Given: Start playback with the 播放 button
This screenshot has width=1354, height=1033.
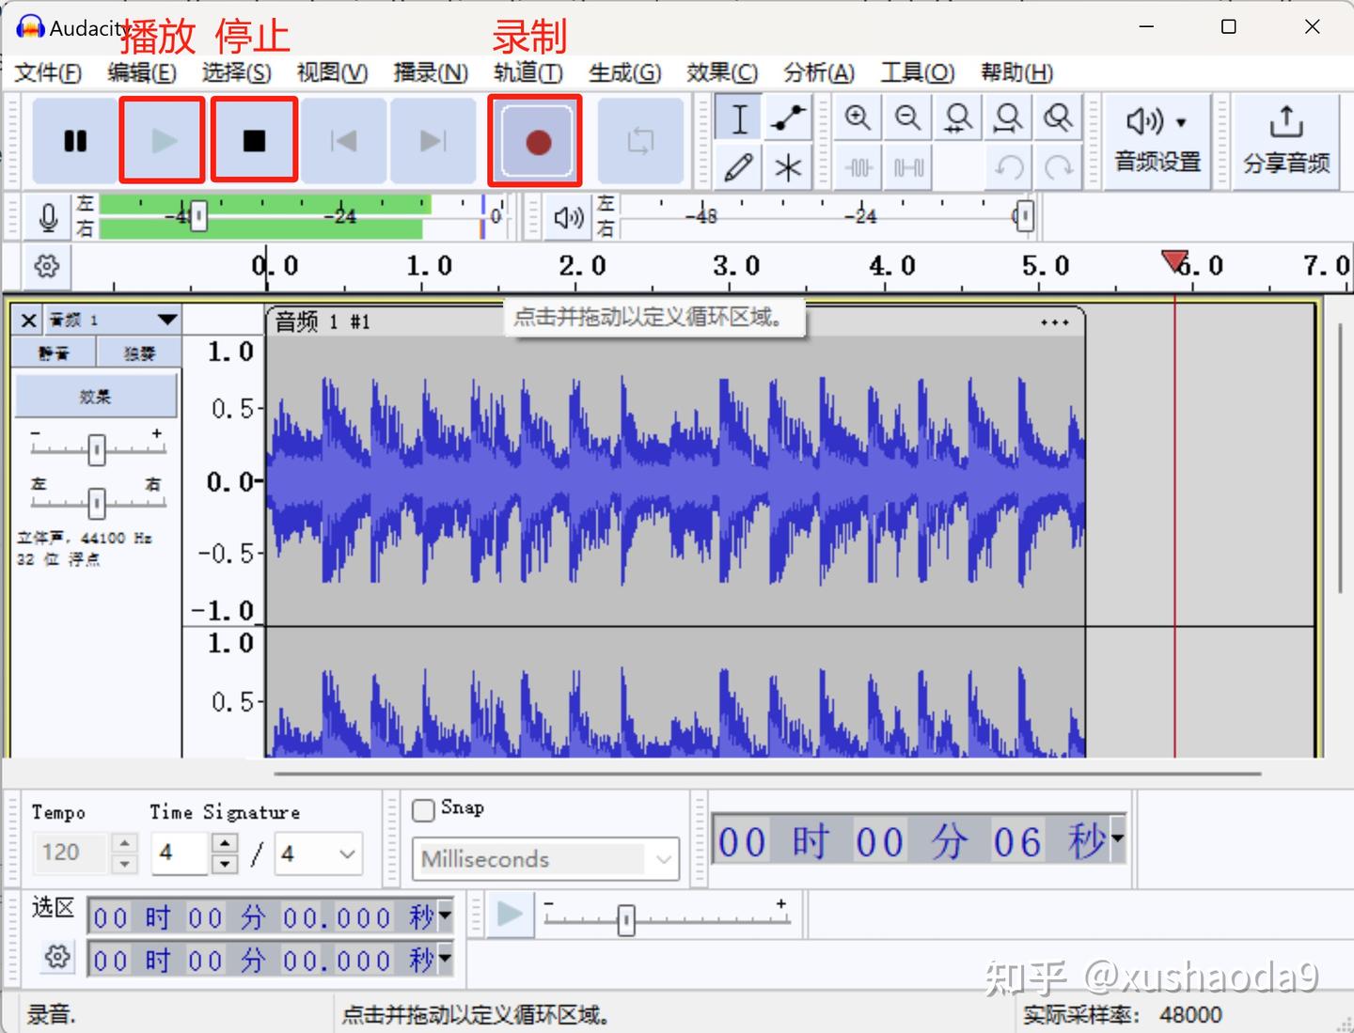Looking at the screenshot, I should (161, 141).
